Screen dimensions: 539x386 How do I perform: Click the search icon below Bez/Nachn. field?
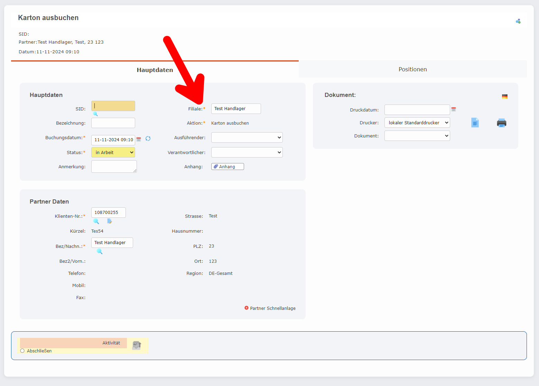(100, 251)
